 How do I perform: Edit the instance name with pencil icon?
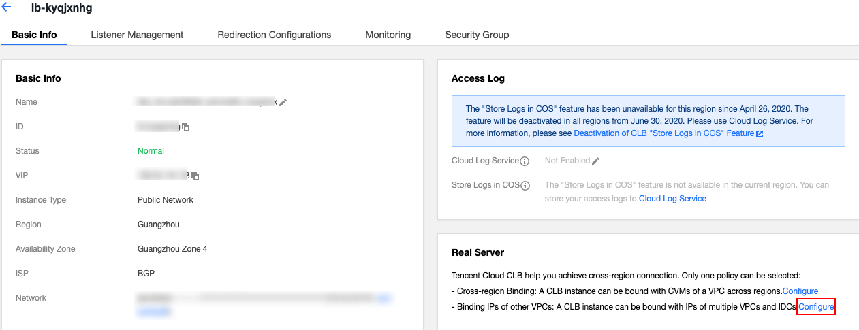[x=283, y=102]
